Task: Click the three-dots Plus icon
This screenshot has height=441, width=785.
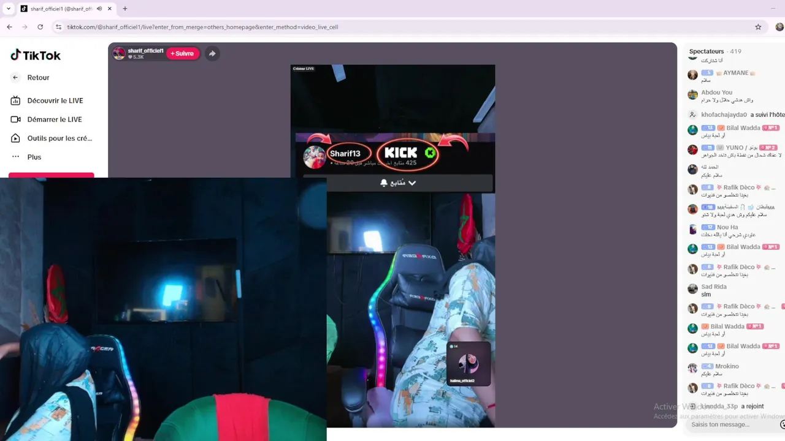Action: click(x=16, y=157)
